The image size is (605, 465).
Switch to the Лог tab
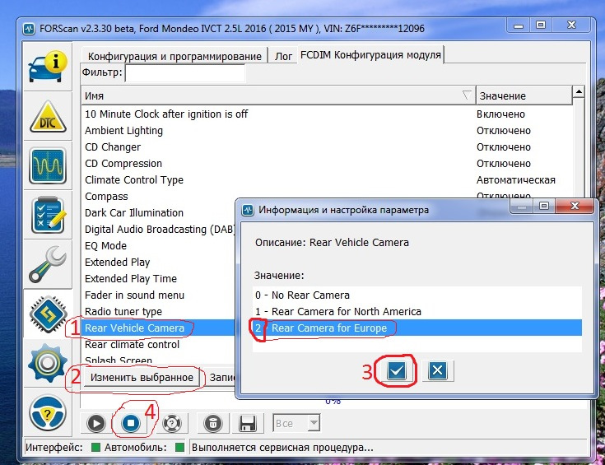pos(283,56)
